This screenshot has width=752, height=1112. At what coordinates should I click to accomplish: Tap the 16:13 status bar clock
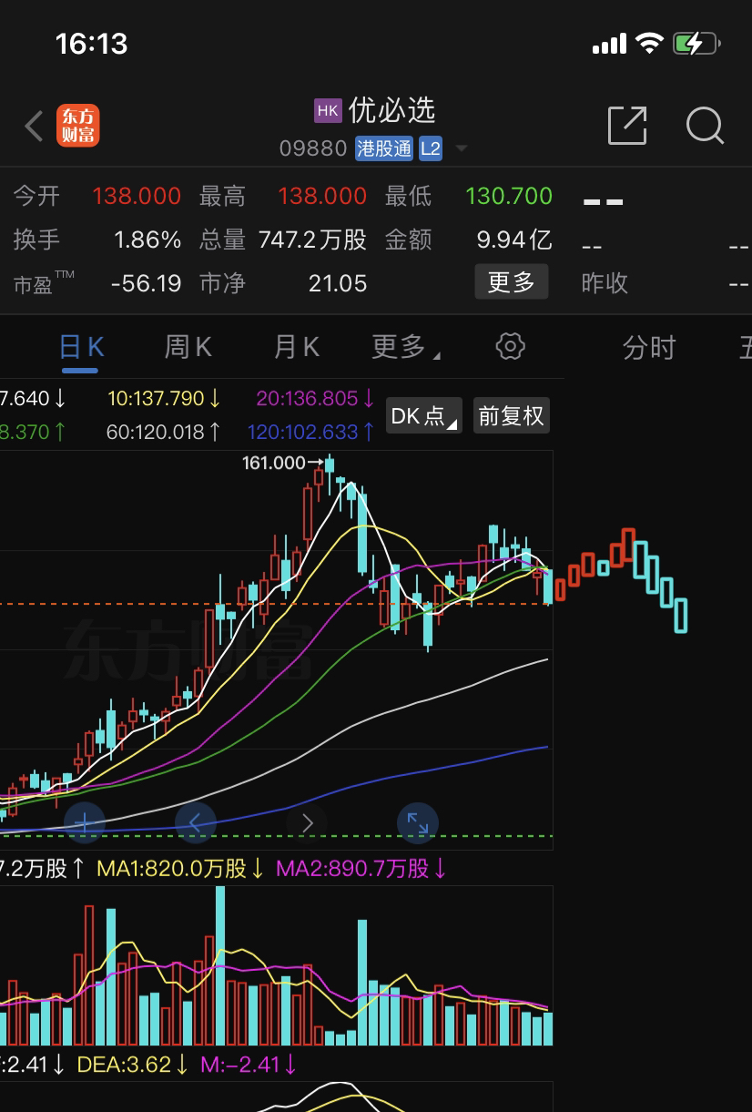click(x=91, y=43)
